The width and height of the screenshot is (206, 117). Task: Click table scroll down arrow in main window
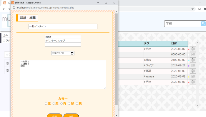tap(197, 106)
